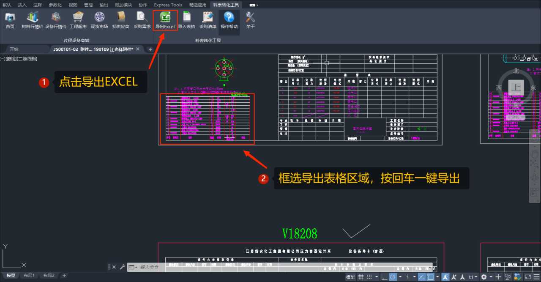Click the 关于 tools icon
Viewport: 541px width, 282px height.
[250, 17]
